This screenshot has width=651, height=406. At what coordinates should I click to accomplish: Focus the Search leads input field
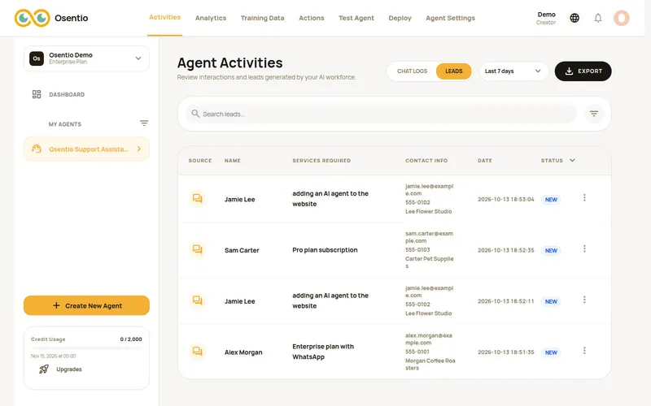click(381, 114)
